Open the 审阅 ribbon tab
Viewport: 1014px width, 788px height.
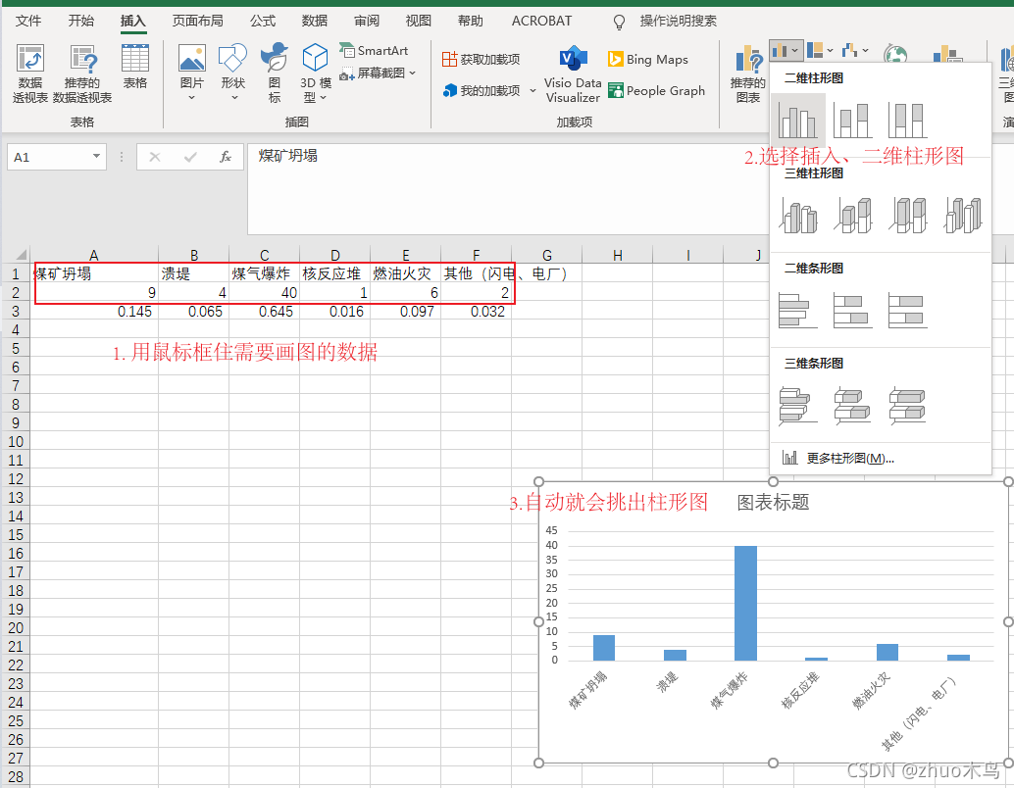[x=366, y=21]
